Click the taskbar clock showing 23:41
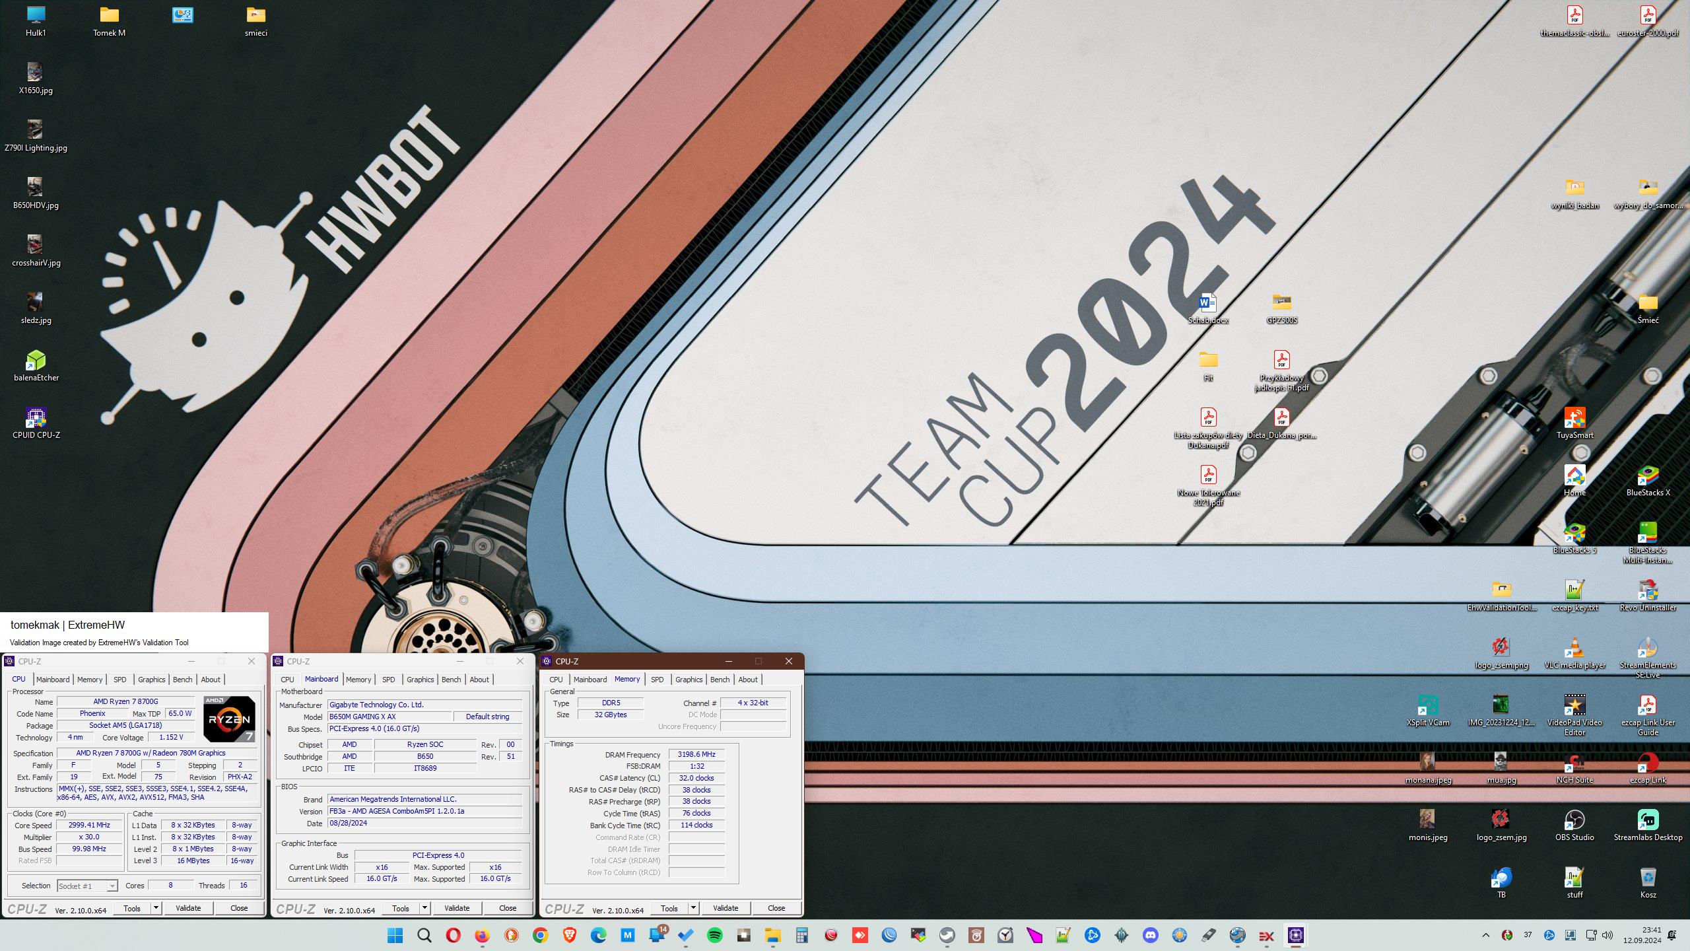The height and width of the screenshot is (951, 1690). 1642,935
